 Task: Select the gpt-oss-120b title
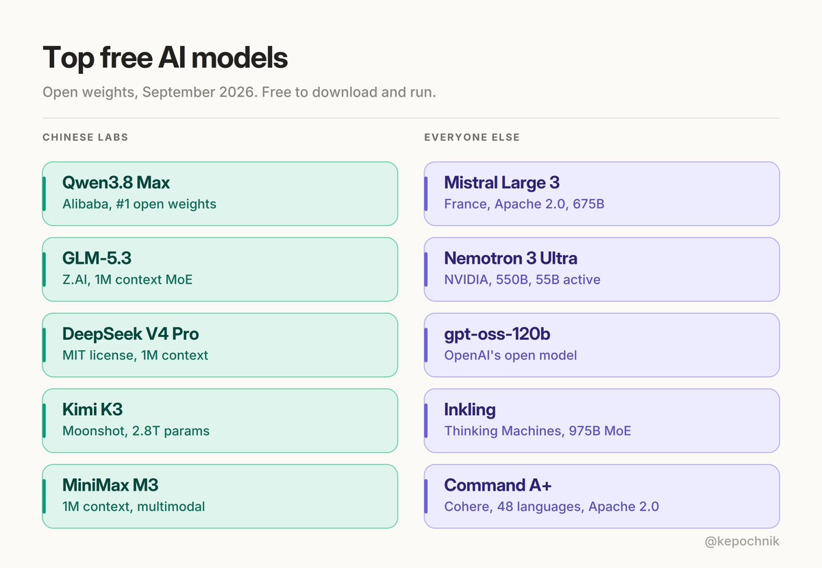click(497, 334)
